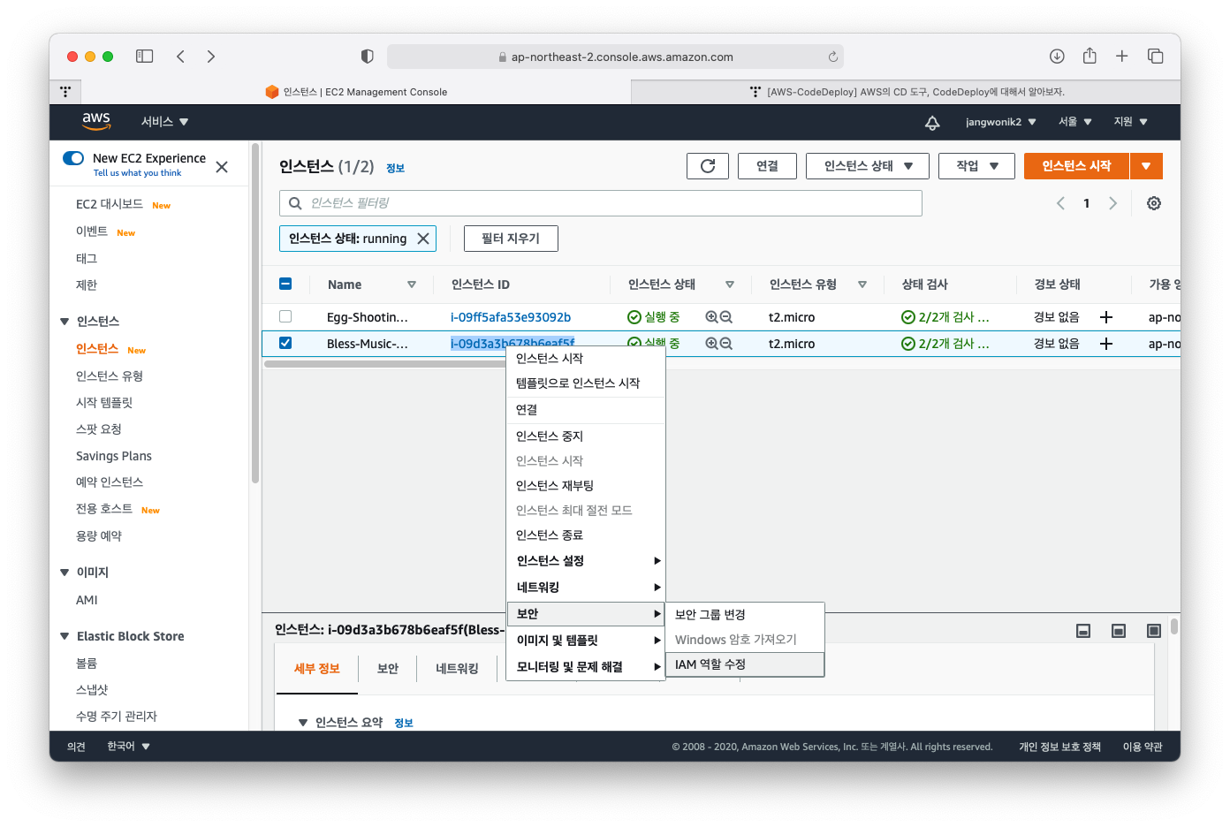Click the 연결 connect button

[767, 166]
